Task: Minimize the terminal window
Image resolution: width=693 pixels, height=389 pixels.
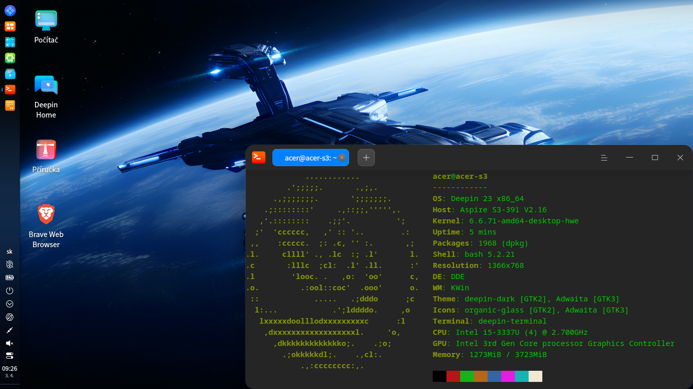Action: 630,158
